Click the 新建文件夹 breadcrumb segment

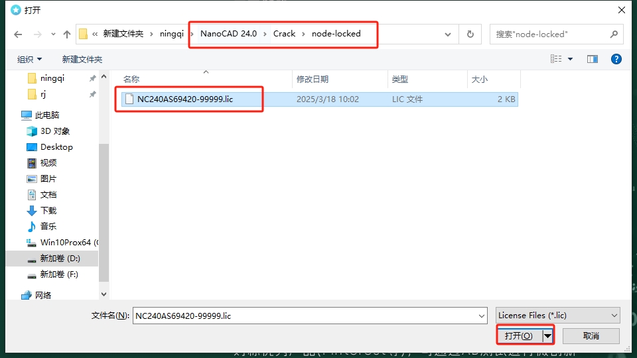point(123,34)
